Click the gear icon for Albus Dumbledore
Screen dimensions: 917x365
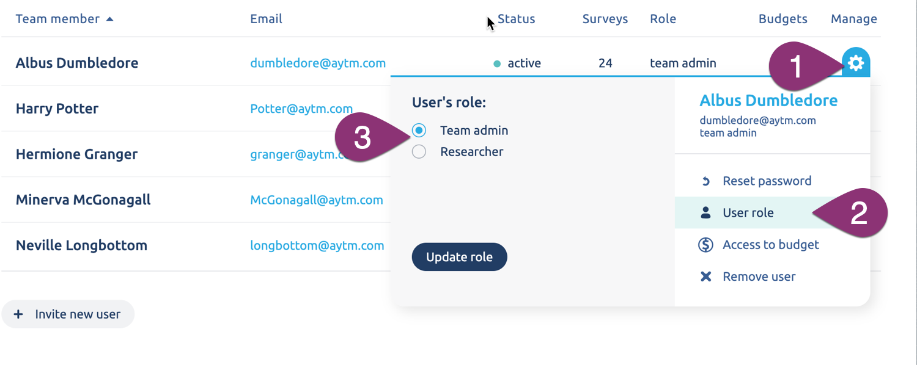click(x=856, y=62)
